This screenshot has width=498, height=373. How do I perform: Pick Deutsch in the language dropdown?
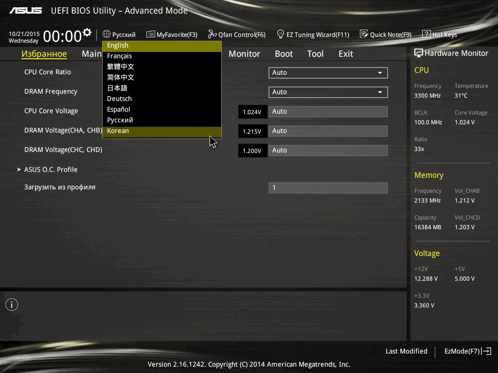tap(161, 99)
